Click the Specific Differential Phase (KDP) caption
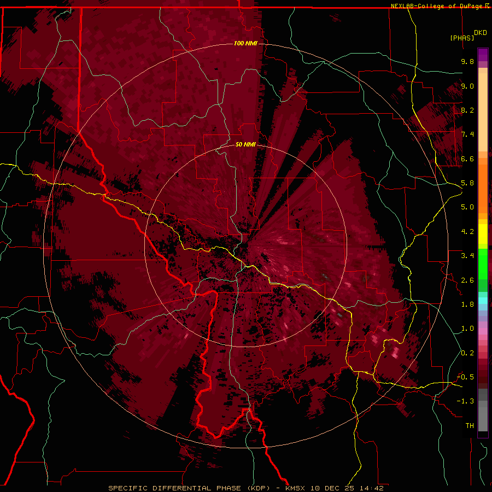 (189, 488)
